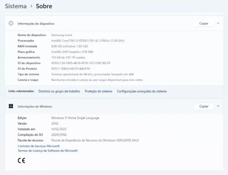Select Pacote de Experiência de Recursos value
228x175 pixels.
[x=95, y=140]
